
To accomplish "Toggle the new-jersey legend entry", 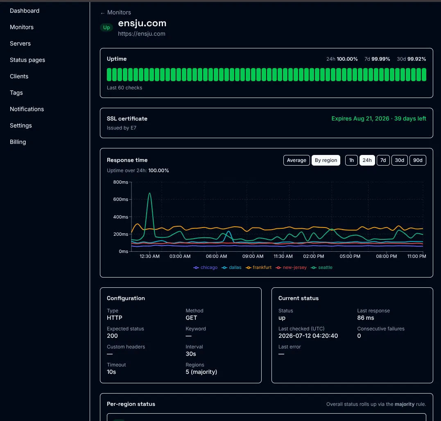I will [x=291, y=267].
